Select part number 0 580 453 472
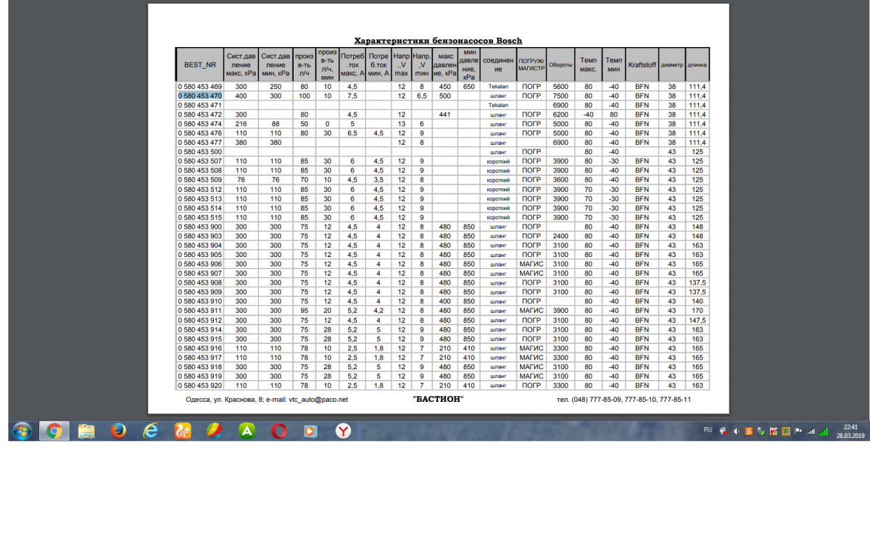Viewport: 870px width, 543px height. tap(200, 114)
